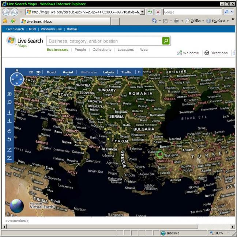Click the ανακοινώσεις link below the map

point(17,221)
